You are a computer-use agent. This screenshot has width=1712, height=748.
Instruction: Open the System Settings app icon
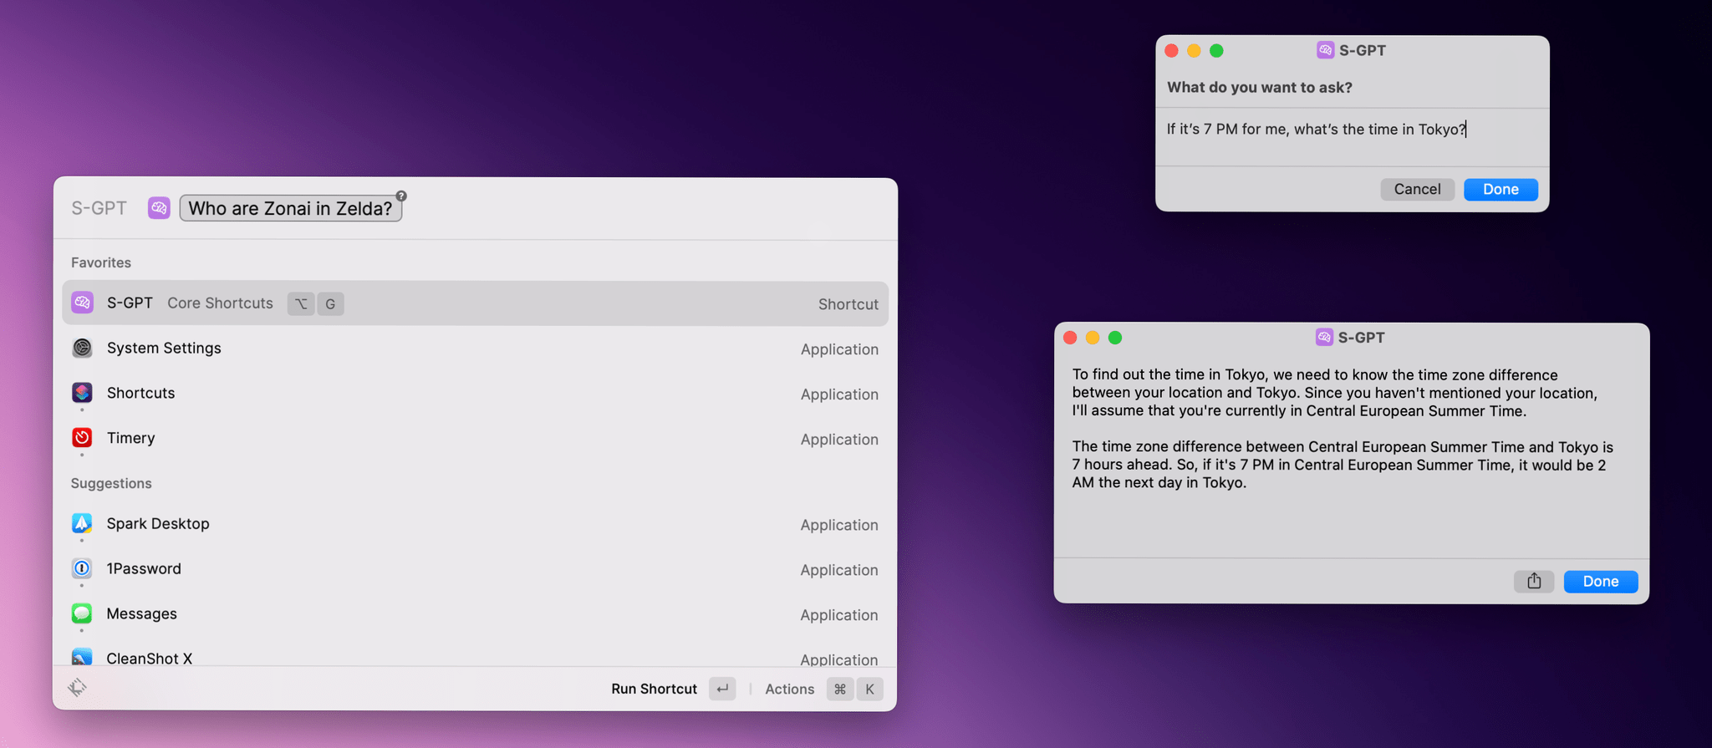(x=82, y=348)
